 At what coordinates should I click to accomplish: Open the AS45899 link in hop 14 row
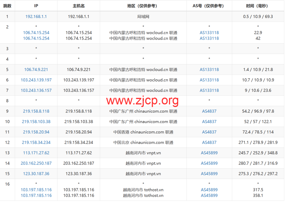[x=209, y=163]
